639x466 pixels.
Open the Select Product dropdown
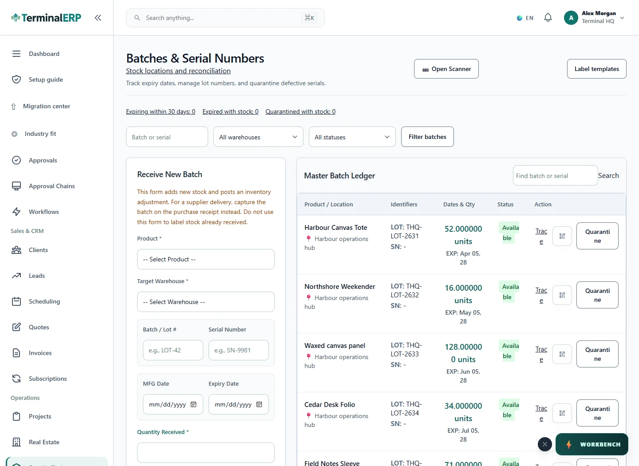tap(206, 259)
